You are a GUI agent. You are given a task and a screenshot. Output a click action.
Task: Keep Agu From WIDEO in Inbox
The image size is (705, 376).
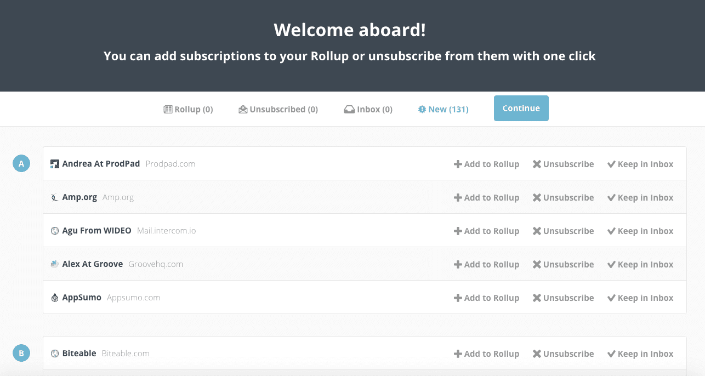[x=640, y=231]
